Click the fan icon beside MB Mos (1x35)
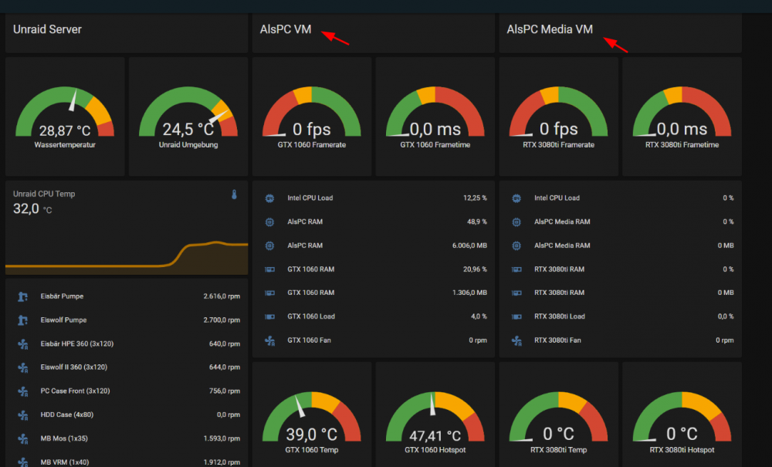The height and width of the screenshot is (467, 772). pyautogui.click(x=22, y=438)
